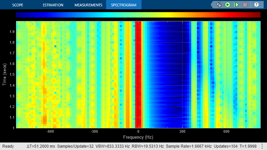Image resolution: width=267 pixels, height=150 pixels.
Task: Click the active Spectrogram tab
Action: point(124,5)
